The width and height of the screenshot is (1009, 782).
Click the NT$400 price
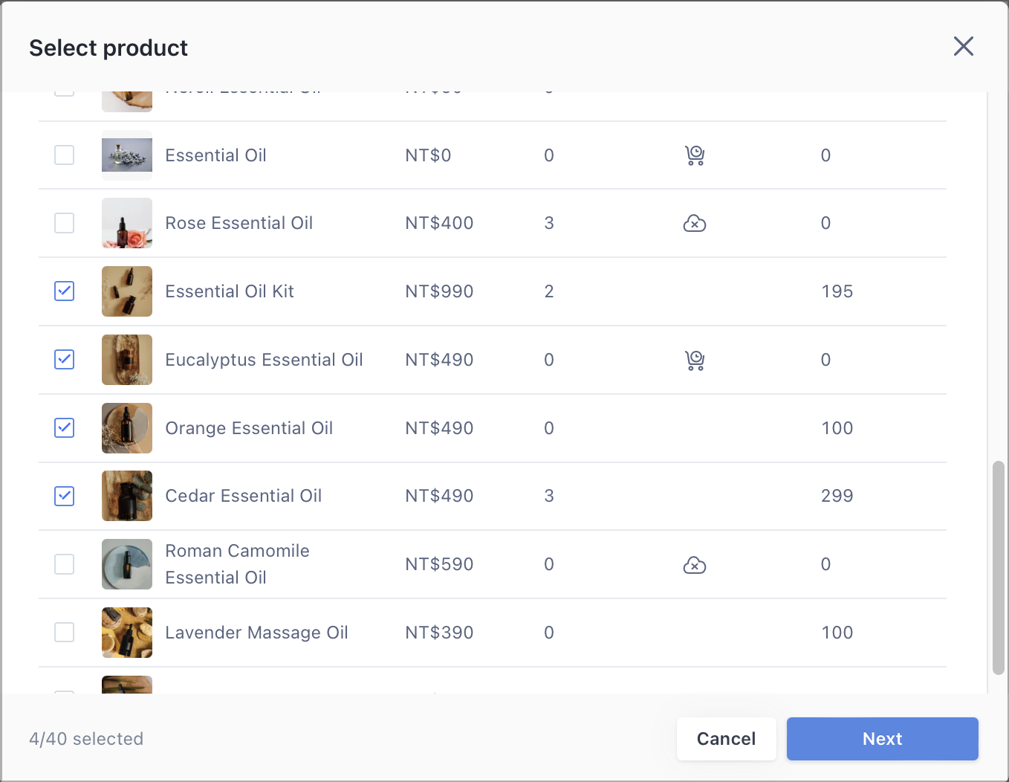[439, 223]
